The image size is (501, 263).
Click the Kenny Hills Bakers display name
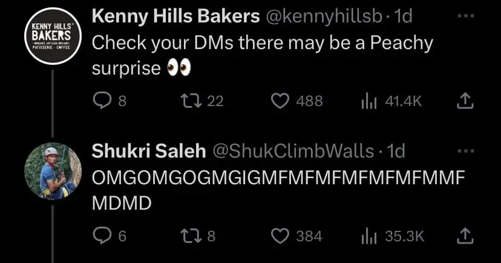point(175,17)
